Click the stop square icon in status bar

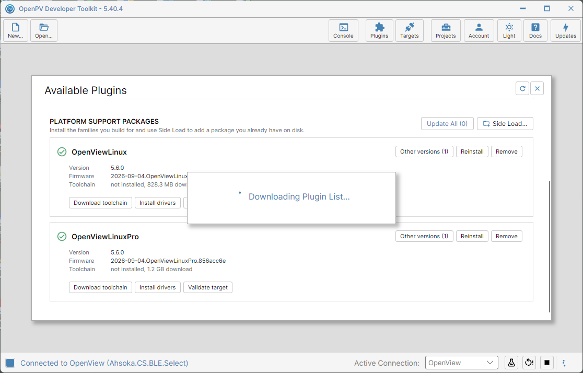click(x=546, y=363)
